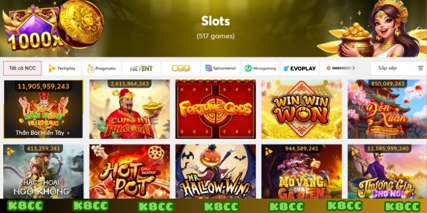This screenshot has width=427, height=213.
Task: Select the CQ9 provider logo
Action: 181,68
